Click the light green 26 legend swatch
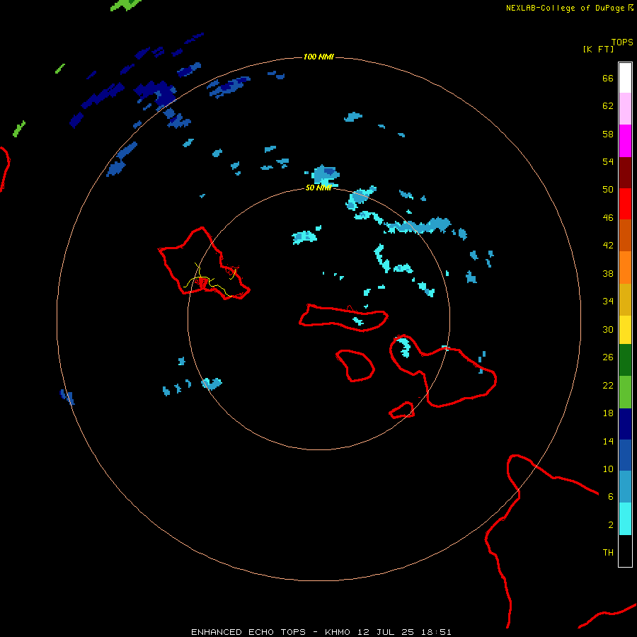Image resolution: width=637 pixels, height=637 pixels. tap(625, 392)
